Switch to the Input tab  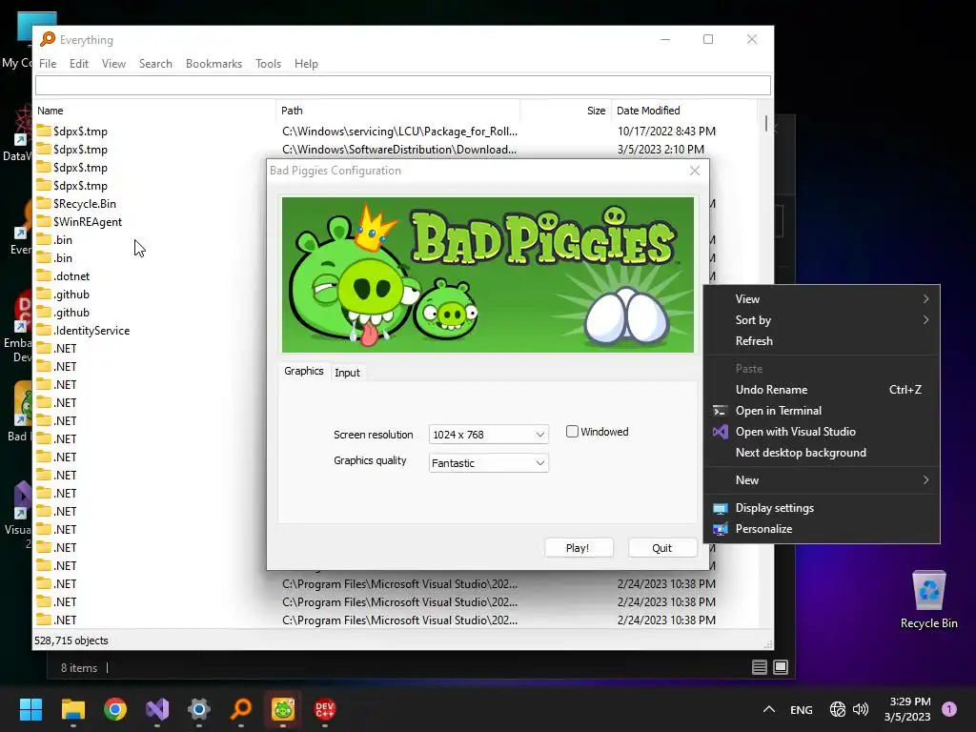[x=347, y=373]
